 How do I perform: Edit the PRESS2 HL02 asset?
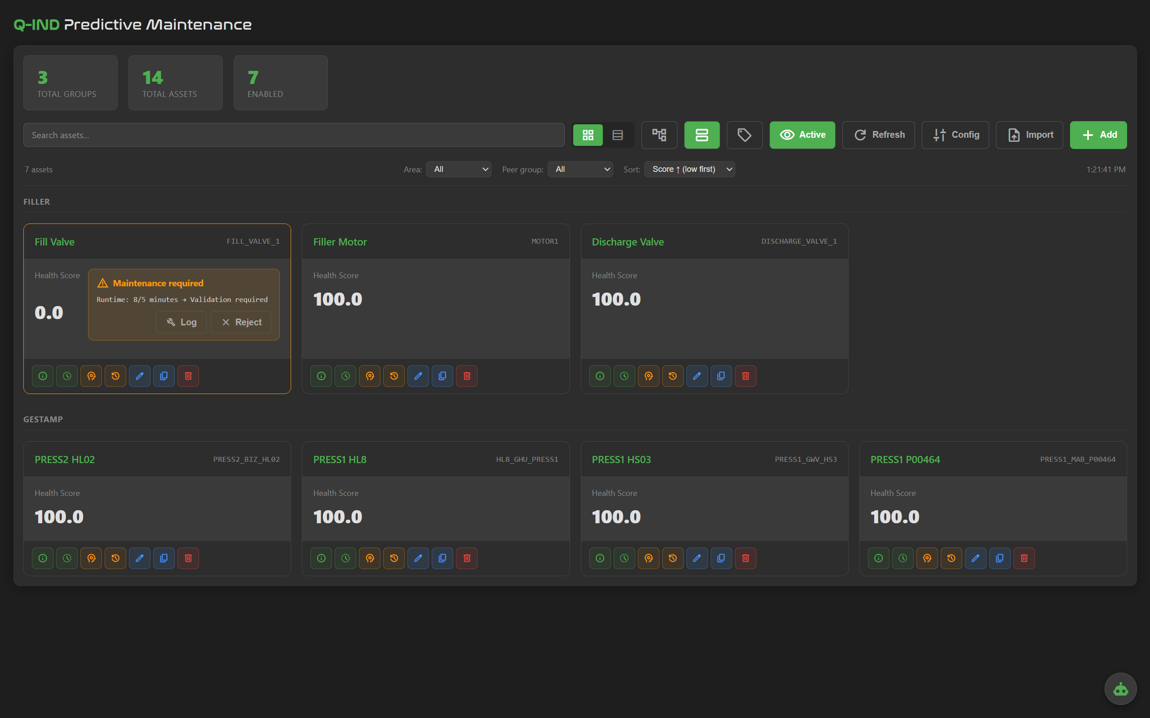click(140, 558)
